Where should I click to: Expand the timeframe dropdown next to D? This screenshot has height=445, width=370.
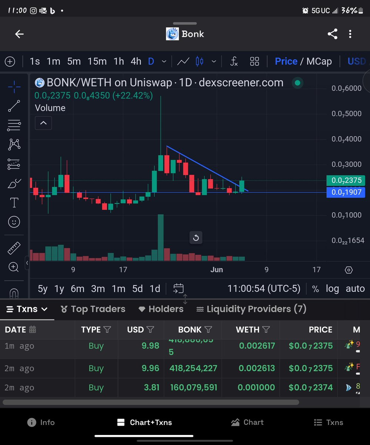[x=164, y=62]
